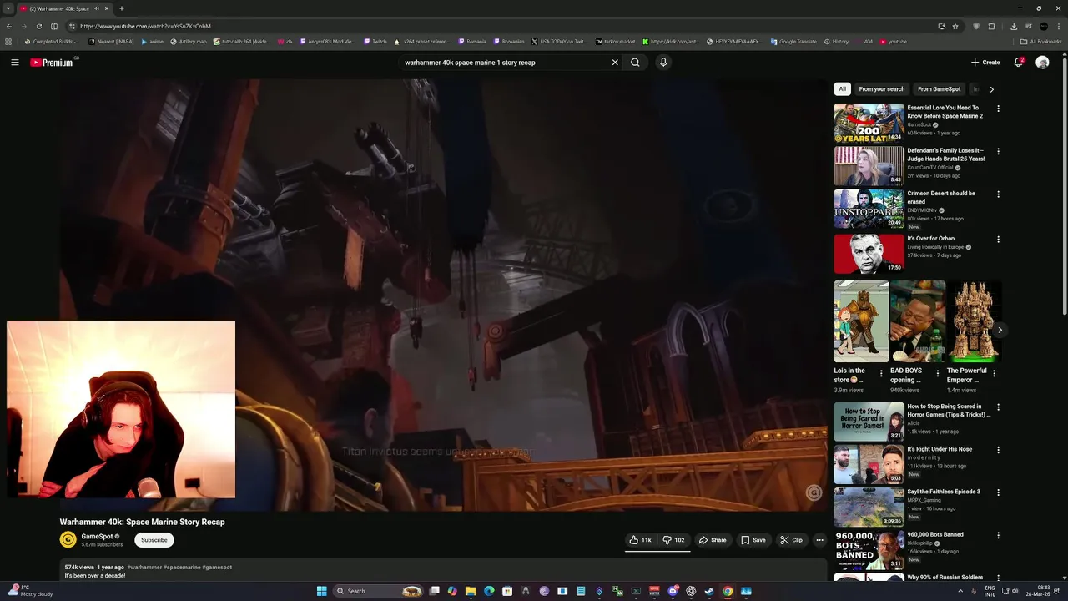This screenshot has height=601, width=1068.
Task: Open options for It's Over for Orban
Action: click(x=998, y=240)
